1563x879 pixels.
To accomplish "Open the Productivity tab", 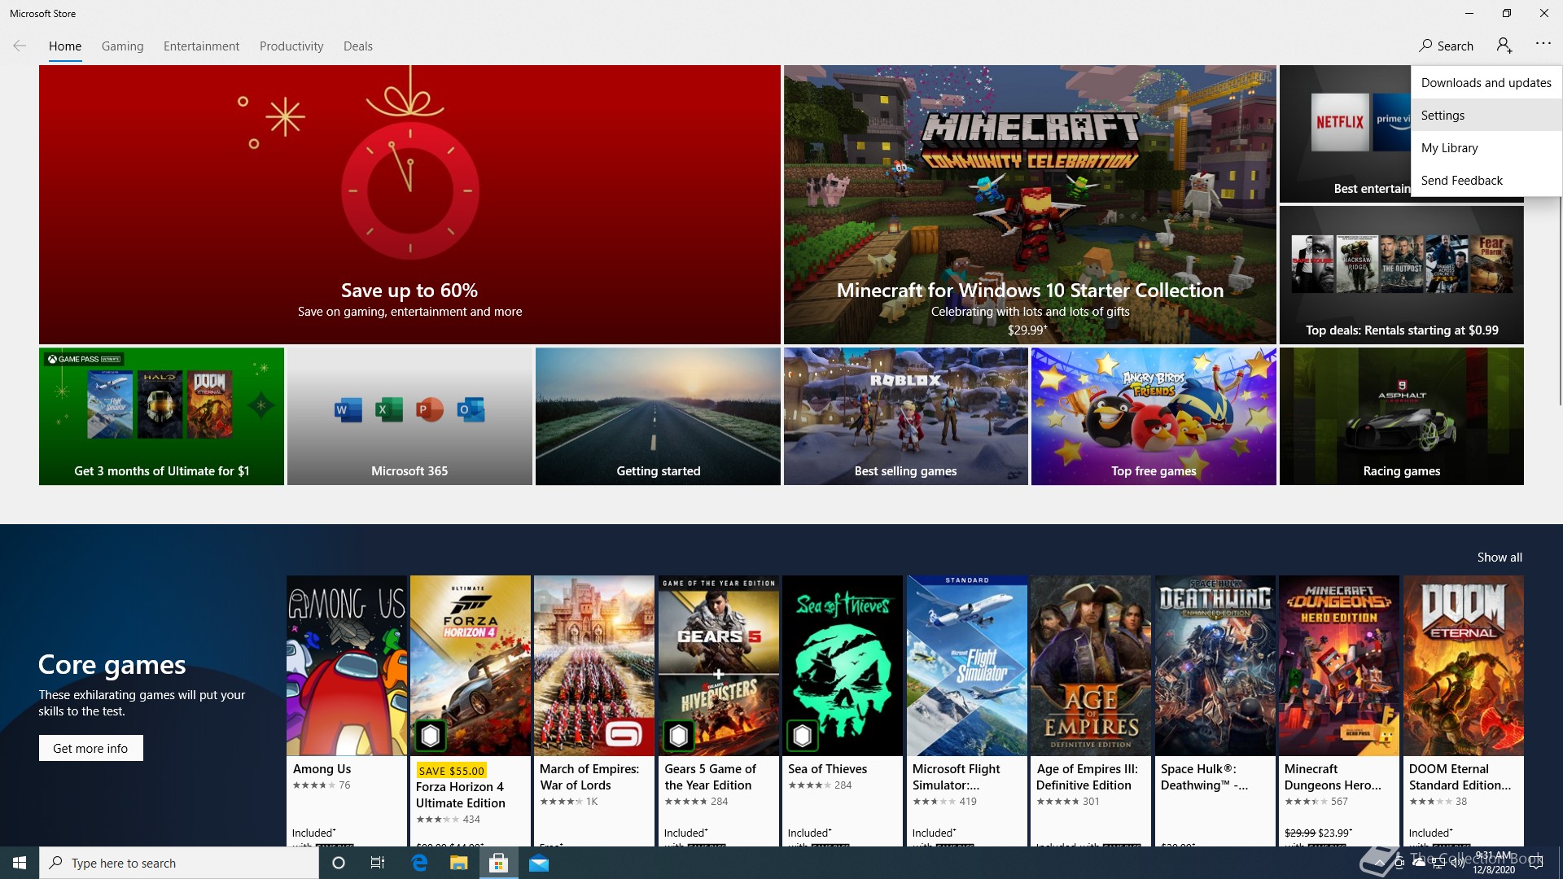I will [x=291, y=46].
